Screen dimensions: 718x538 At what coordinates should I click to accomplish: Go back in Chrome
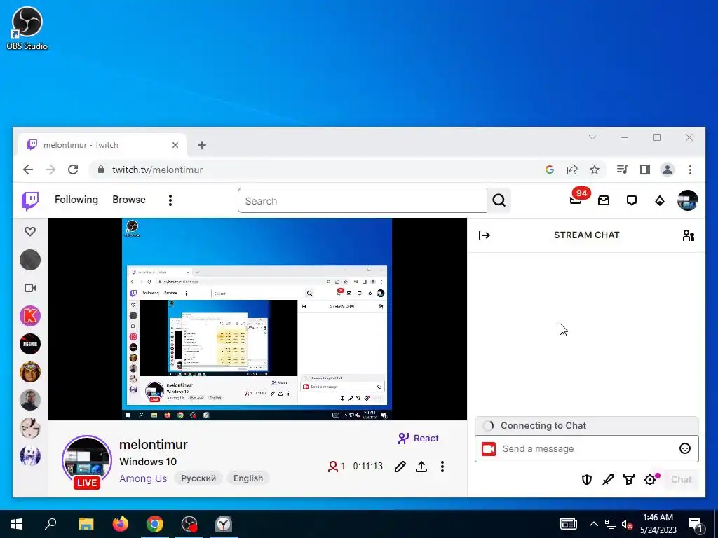(28, 170)
